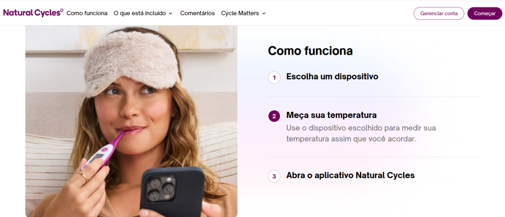
Task: Select the number 3 step circle
Action: click(274, 177)
